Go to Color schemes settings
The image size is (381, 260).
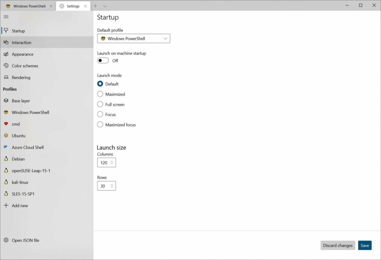pyautogui.click(x=47, y=65)
